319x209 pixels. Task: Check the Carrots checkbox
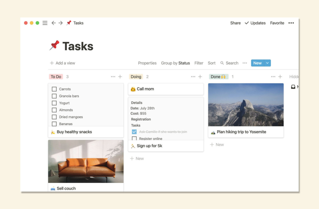point(54,89)
